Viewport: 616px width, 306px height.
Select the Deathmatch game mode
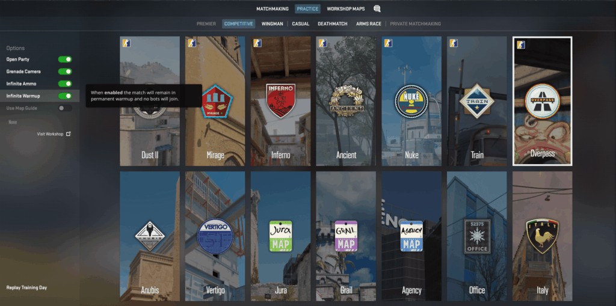[333, 24]
